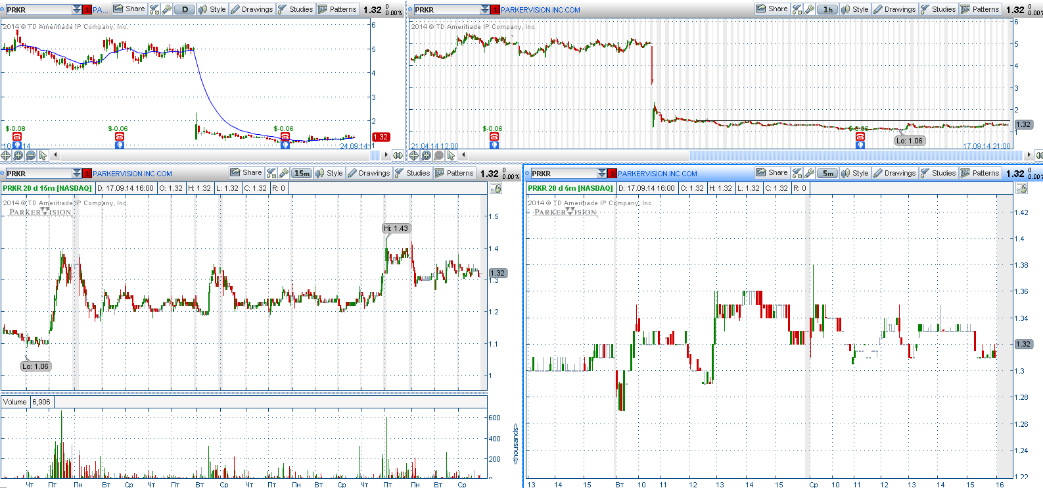Click Share button in daily chart
This screenshot has height=488, width=1043.
pyautogui.click(x=129, y=9)
